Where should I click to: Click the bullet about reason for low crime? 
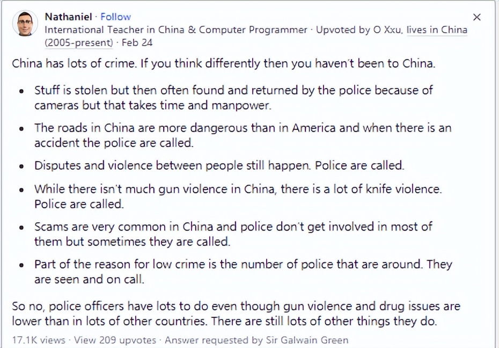pos(243,271)
